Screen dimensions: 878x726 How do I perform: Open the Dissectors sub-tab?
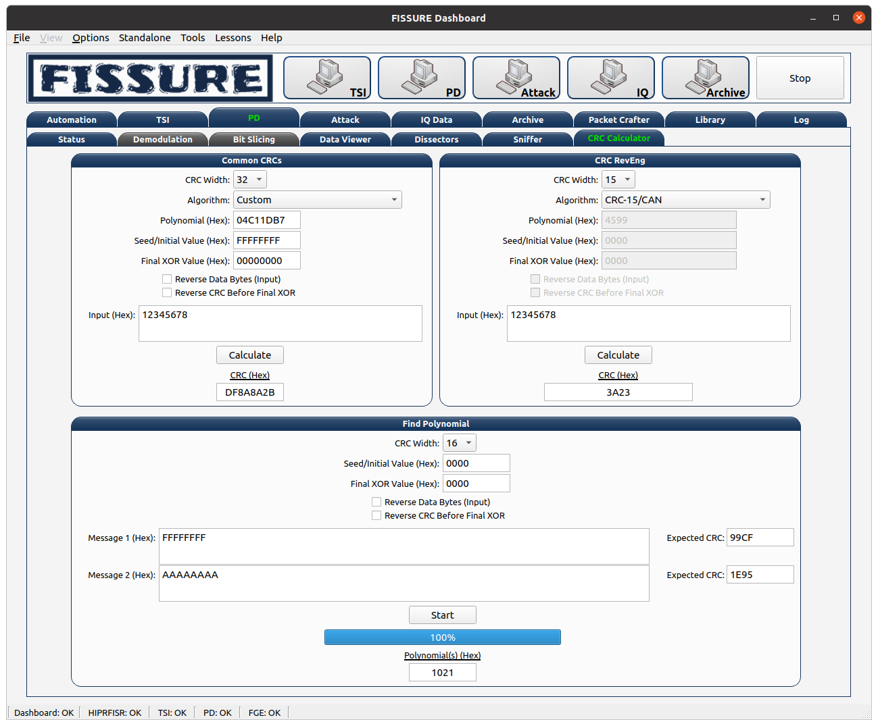pyautogui.click(x=437, y=139)
